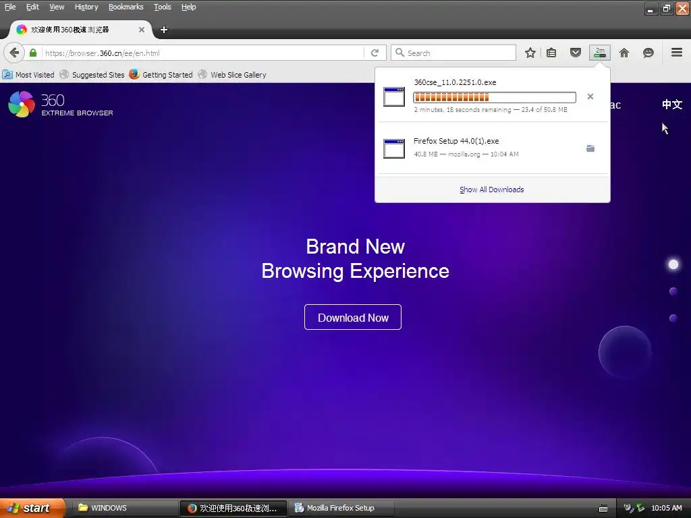This screenshot has height=518, width=691.
Task: Open a new tab with plus button
Action: 164,30
